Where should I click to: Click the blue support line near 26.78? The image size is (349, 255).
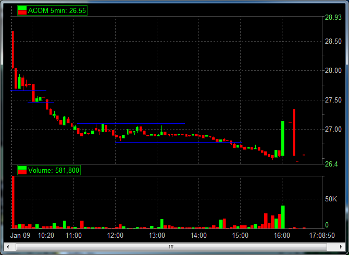pyautogui.click(x=178, y=142)
